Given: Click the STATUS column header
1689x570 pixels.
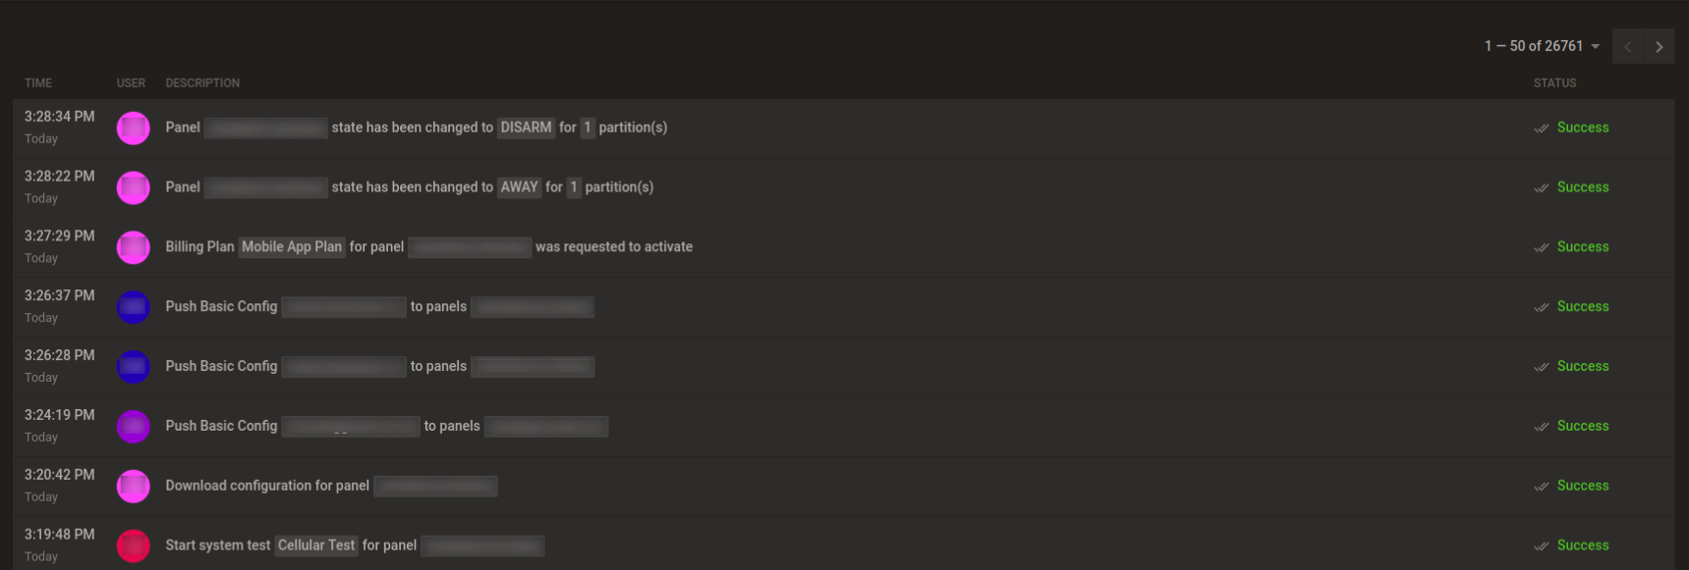Looking at the screenshot, I should (x=1553, y=82).
